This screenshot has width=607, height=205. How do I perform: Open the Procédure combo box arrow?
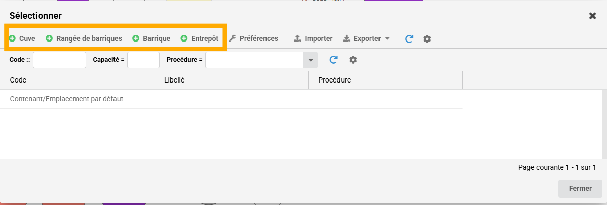click(311, 60)
